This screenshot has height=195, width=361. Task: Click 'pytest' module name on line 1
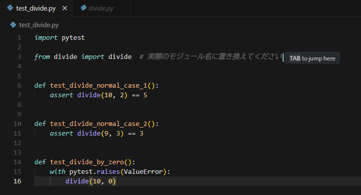pos(73,38)
